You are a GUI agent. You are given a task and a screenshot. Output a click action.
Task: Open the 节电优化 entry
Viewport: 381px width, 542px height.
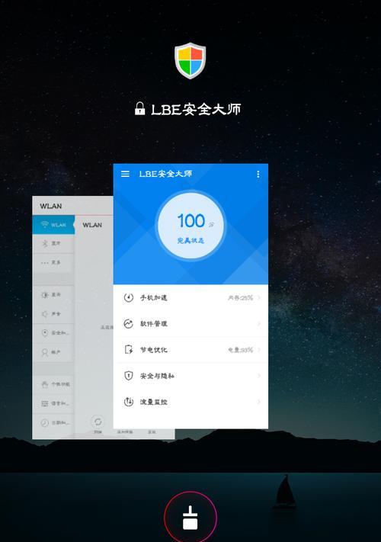pos(190,349)
